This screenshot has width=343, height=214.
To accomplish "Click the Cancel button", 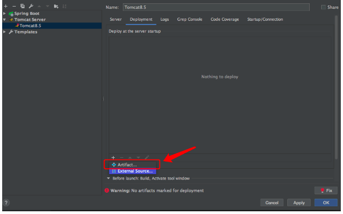I will click(271, 203).
